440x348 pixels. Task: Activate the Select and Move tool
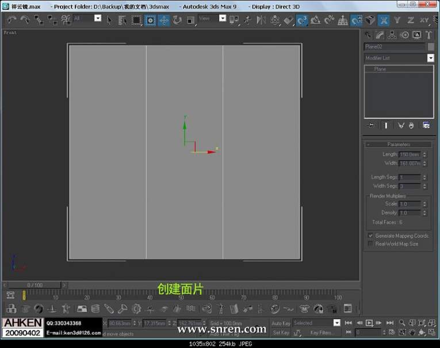[164, 20]
